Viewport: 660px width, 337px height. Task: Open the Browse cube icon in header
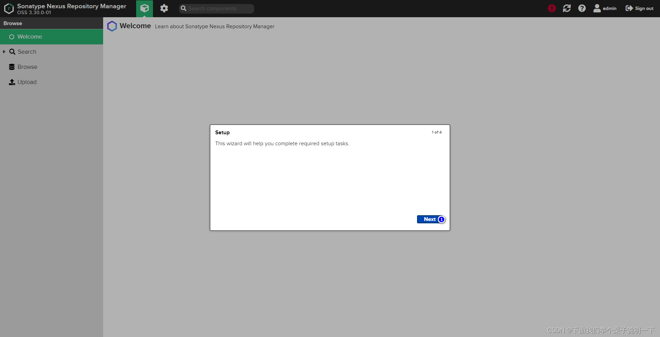click(144, 8)
